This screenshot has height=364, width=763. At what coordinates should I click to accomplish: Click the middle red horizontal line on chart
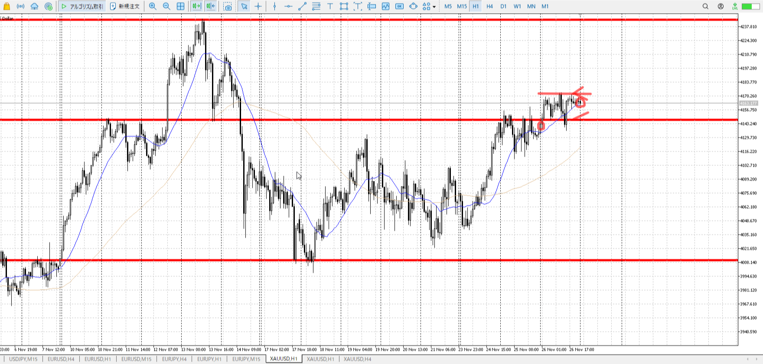[x=347, y=120]
